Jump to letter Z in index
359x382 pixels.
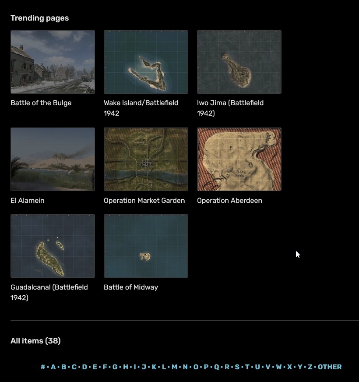(x=310, y=367)
